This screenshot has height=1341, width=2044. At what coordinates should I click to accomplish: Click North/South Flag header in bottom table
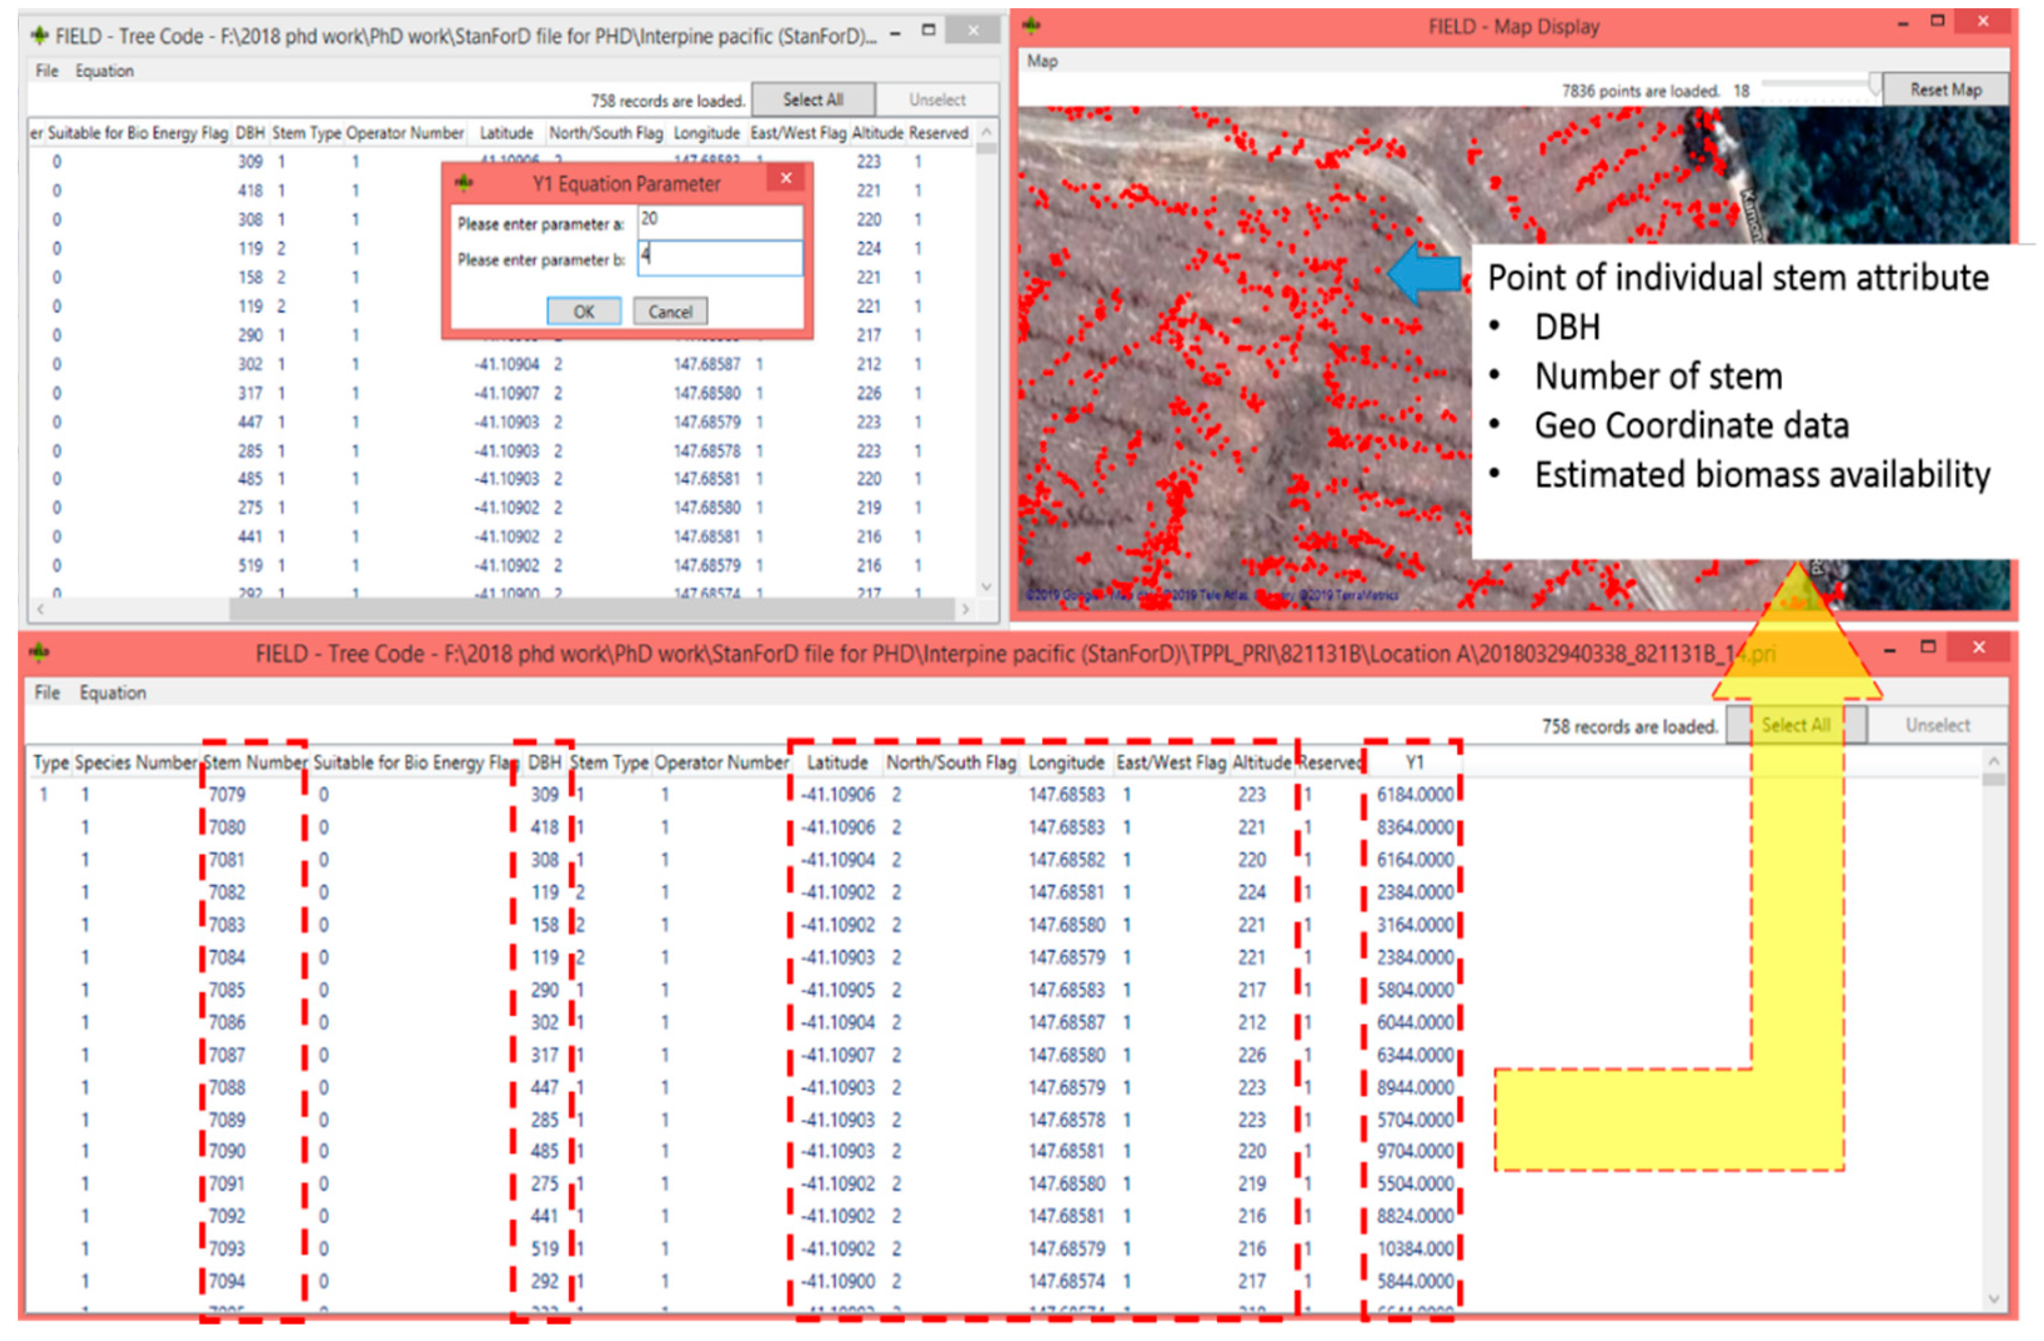point(952,762)
